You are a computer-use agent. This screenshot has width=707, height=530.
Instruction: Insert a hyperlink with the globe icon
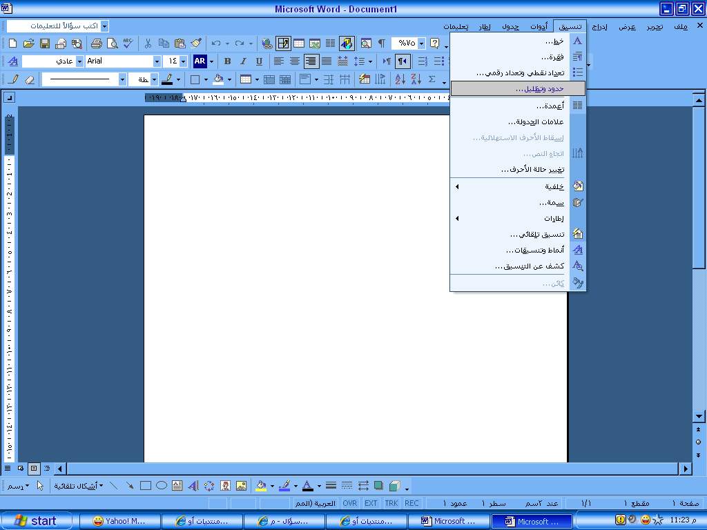click(x=267, y=43)
